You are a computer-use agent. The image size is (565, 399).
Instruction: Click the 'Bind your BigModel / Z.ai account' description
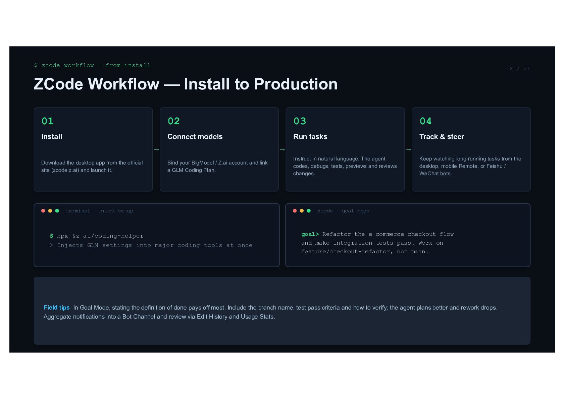click(217, 166)
